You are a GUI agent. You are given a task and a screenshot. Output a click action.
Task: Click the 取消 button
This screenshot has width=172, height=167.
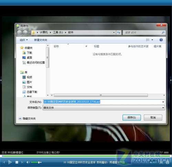point(153,118)
